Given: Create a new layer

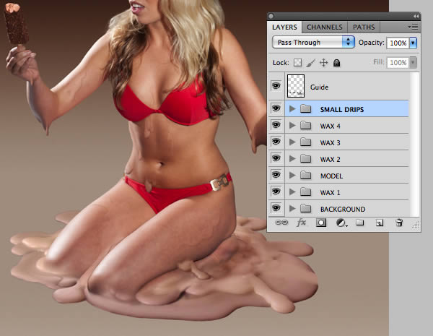Looking at the screenshot, I should pyautogui.click(x=380, y=223).
